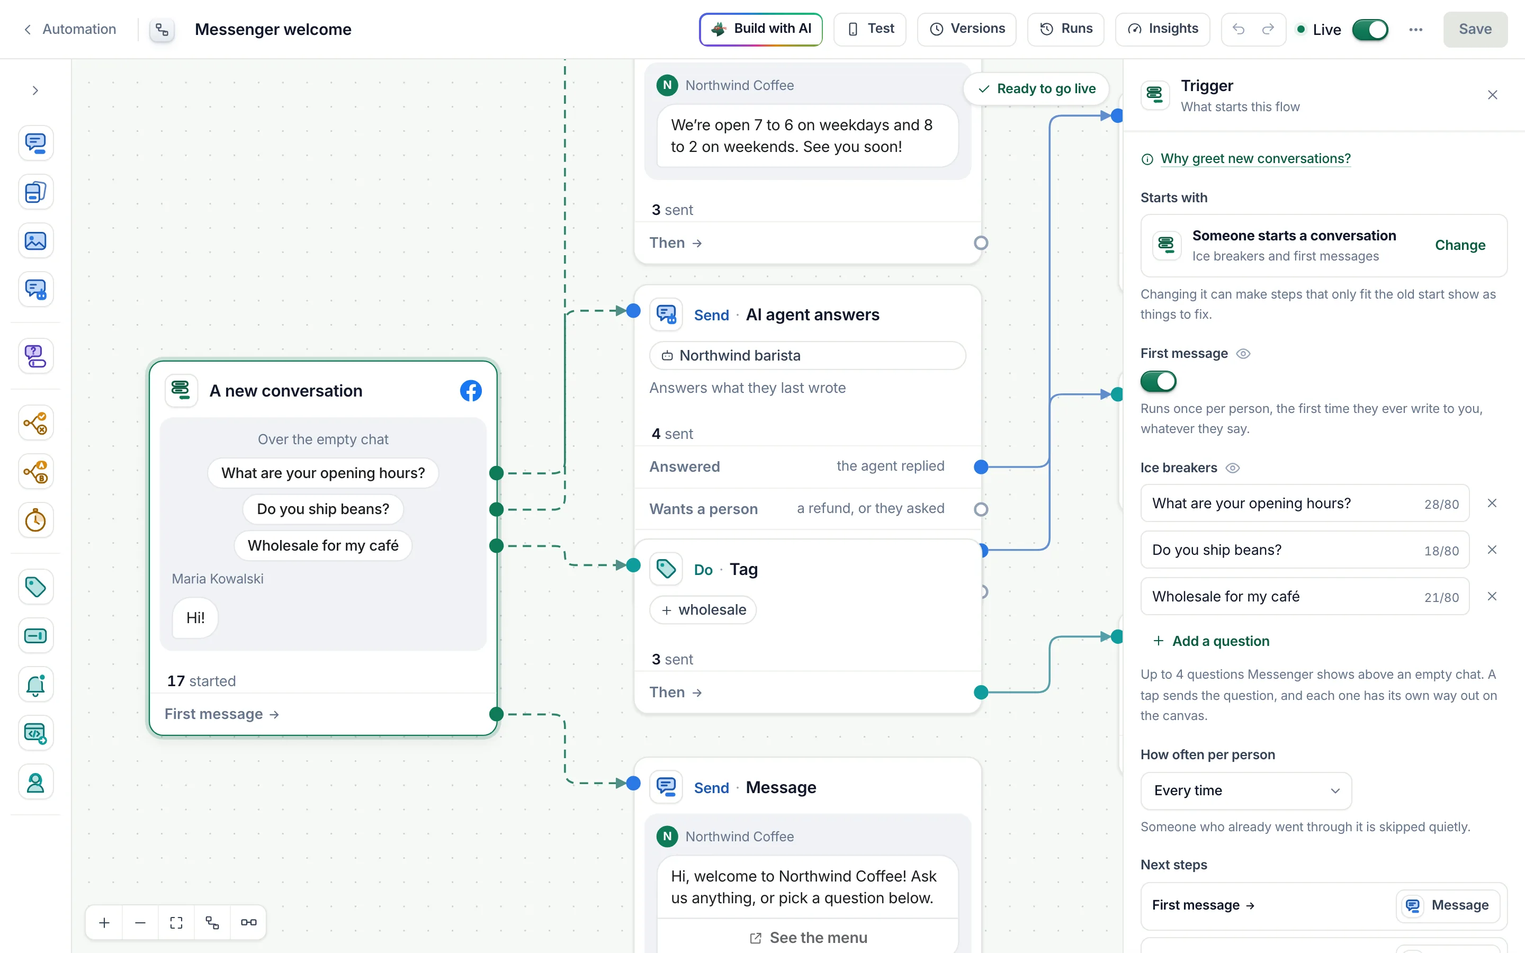The image size is (1525, 953).
Task: Click the fit to screen icon
Action: pos(176,923)
